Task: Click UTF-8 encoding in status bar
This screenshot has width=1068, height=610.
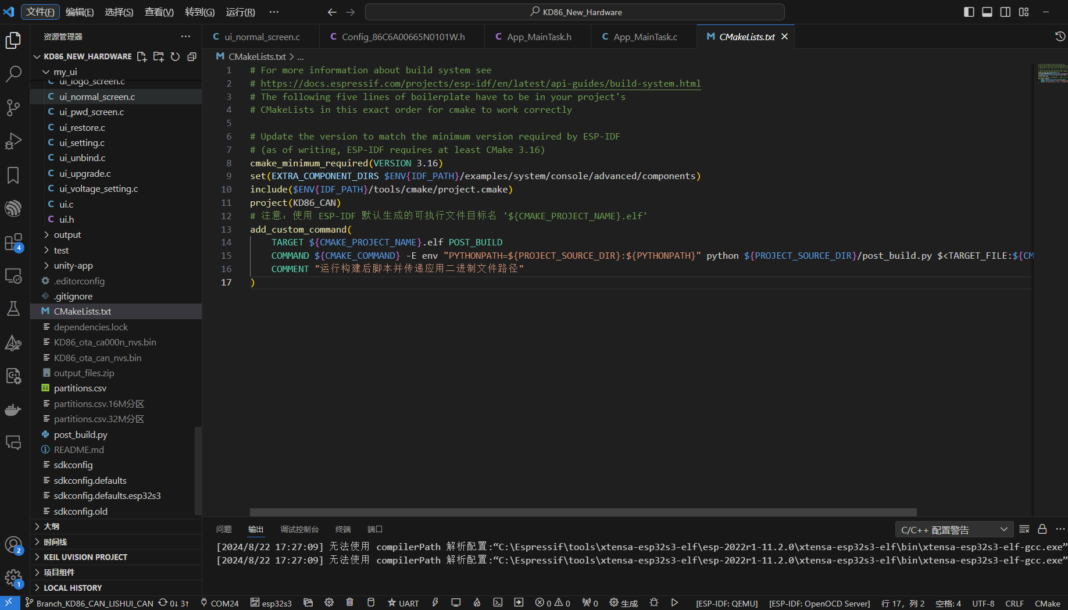Action: click(x=983, y=603)
